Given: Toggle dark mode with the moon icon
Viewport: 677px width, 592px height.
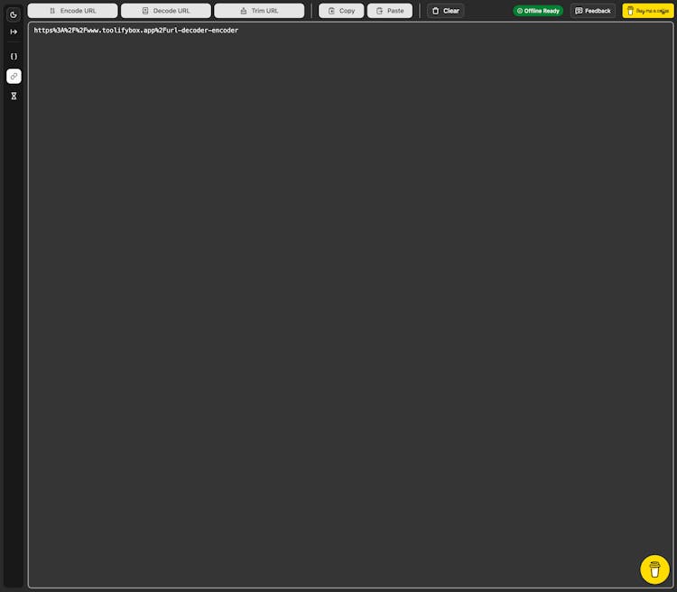Looking at the screenshot, I should click(x=14, y=14).
